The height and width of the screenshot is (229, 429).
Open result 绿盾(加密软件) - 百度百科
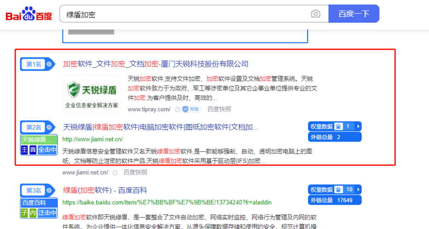point(105,190)
